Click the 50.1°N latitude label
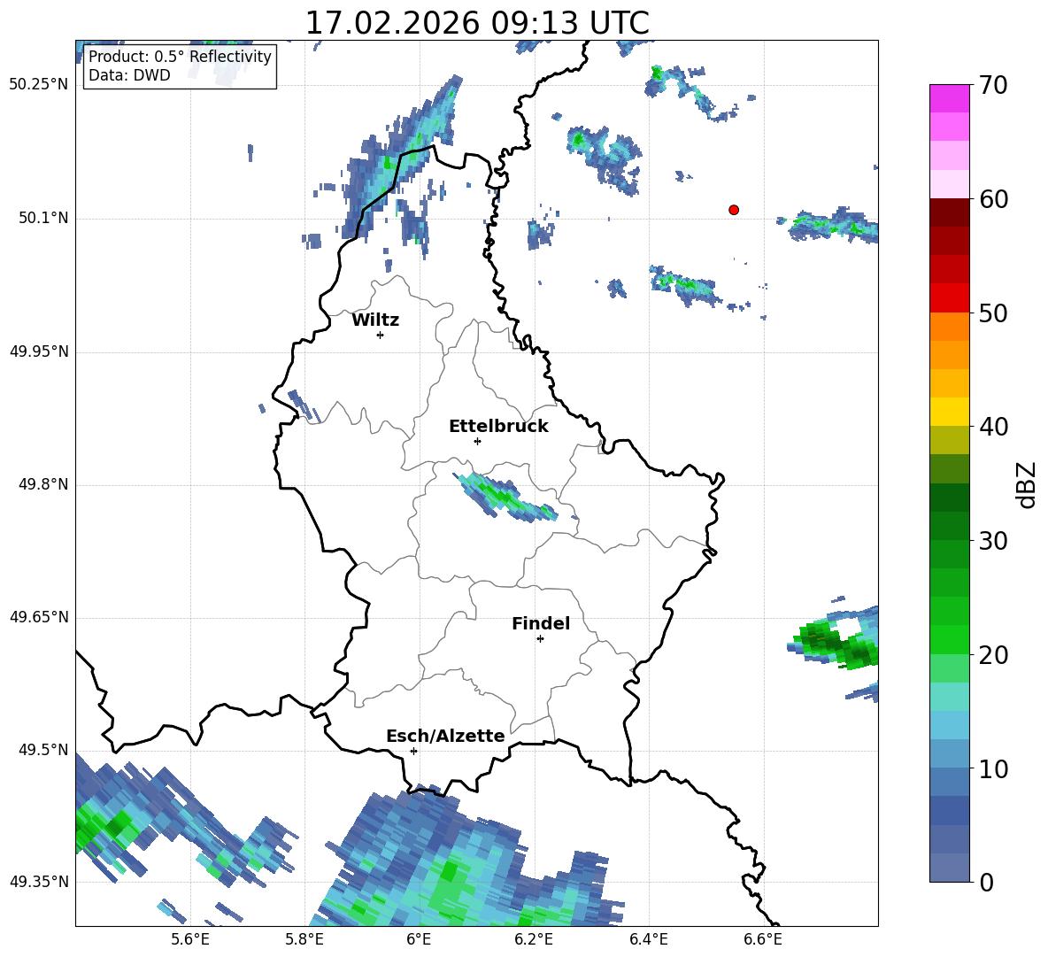Viewport: 1048px width, 957px height. (43, 218)
